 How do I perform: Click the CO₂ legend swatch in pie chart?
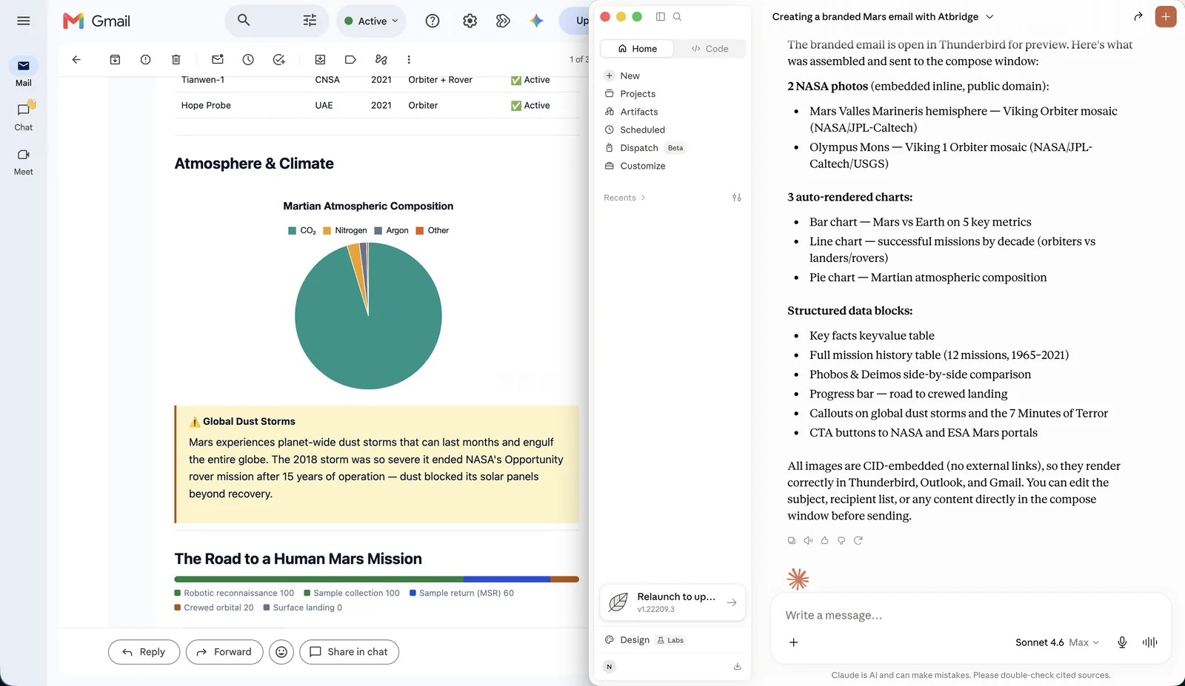point(292,231)
